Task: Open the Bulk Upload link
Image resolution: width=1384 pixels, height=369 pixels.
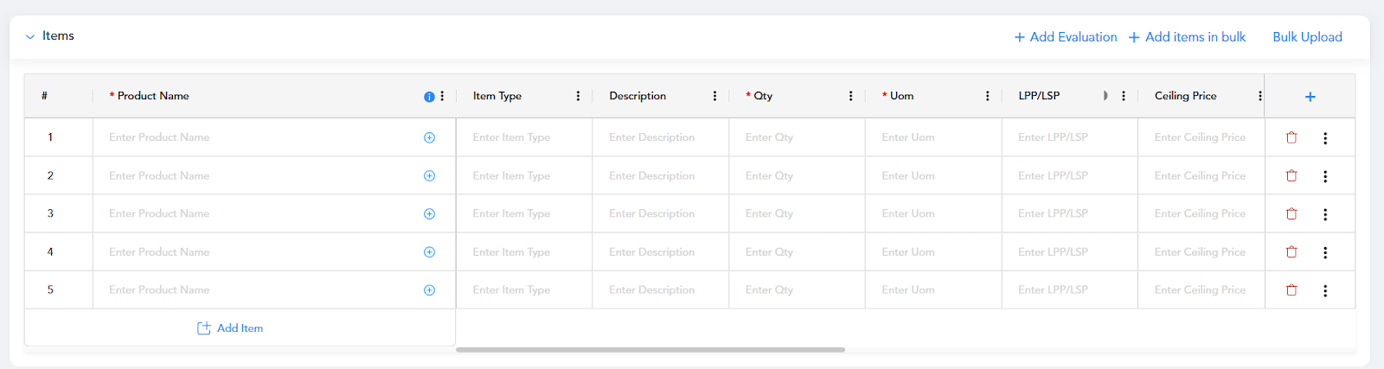Action: 1307,37
